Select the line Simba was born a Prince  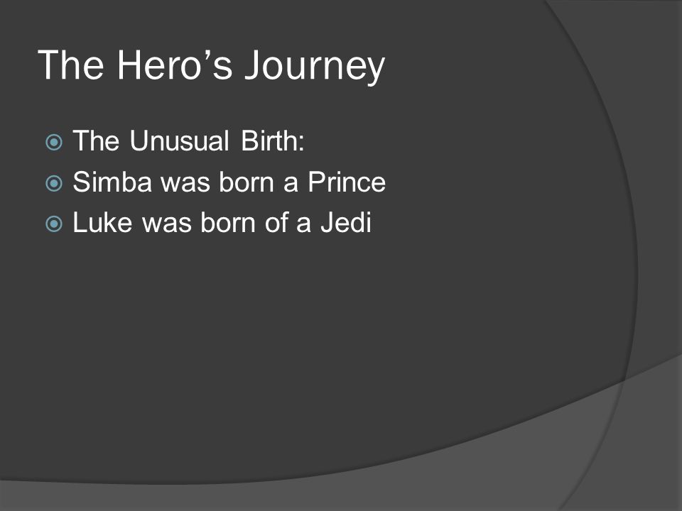tap(229, 182)
